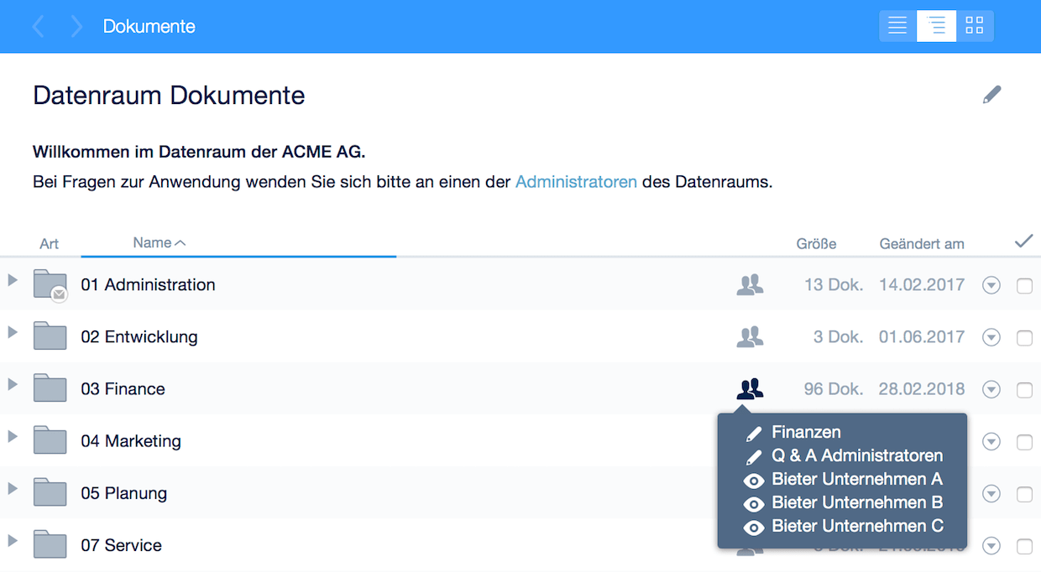Click the pencil edit icon beside Datenraum Dokumente
This screenshot has height=572, width=1041.
point(991,95)
